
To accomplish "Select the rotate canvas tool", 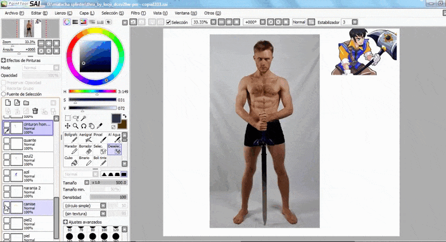I will (84, 126).
